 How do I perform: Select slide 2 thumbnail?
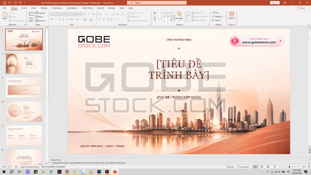pyautogui.click(x=24, y=64)
